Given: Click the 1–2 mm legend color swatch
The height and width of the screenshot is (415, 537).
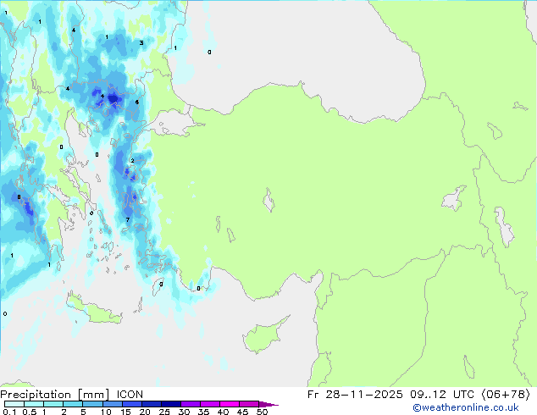Looking at the screenshot, I should [x=53, y=404].
